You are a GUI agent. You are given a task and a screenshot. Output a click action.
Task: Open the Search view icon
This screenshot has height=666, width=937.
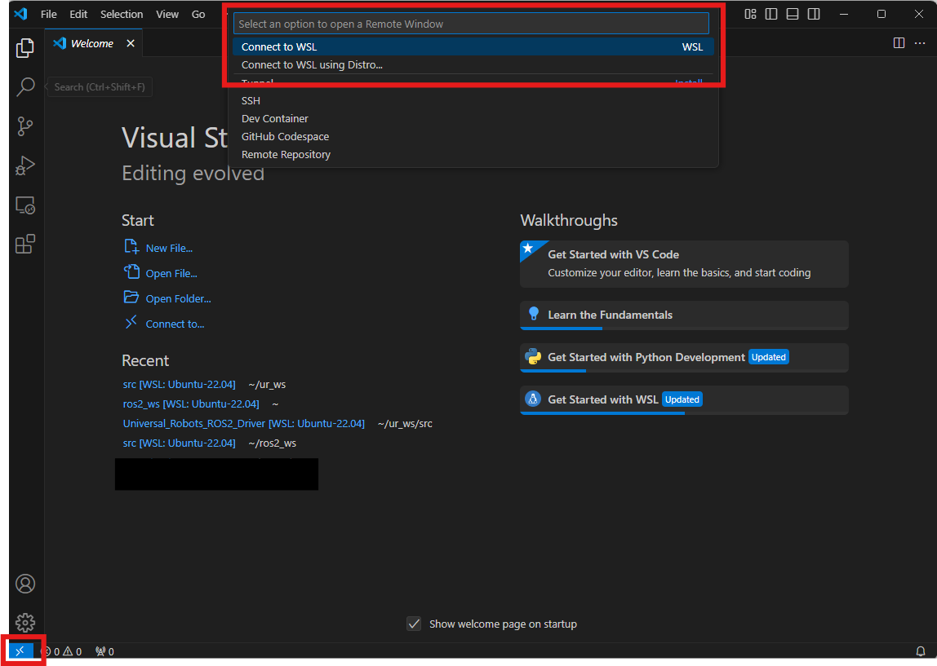click(x=25, y=86)
